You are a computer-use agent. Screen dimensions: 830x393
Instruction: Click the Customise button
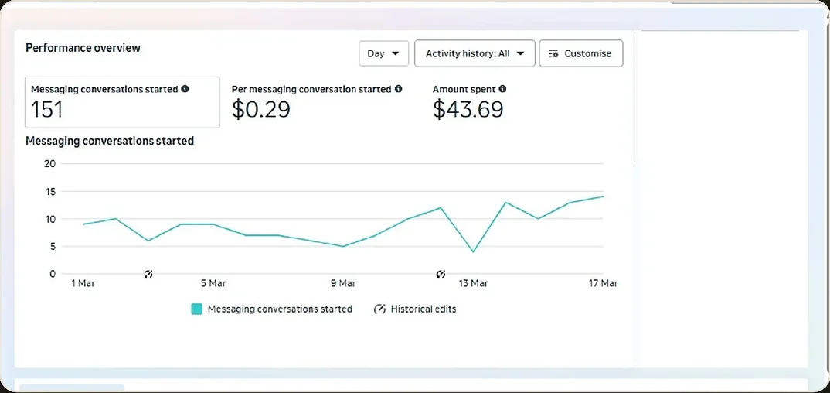(x=580, y=53)
